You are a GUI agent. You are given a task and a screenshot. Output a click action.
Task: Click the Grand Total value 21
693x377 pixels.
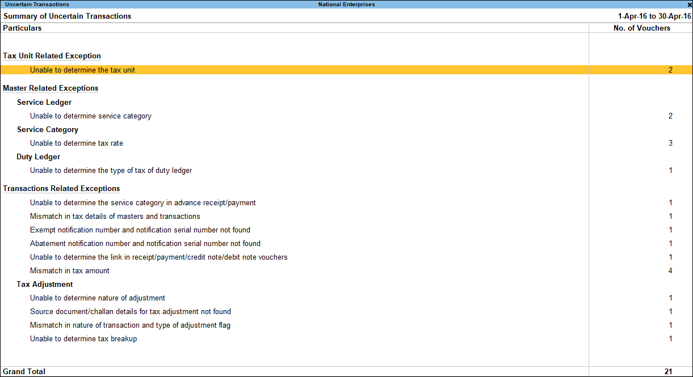(x=669, y=372)
